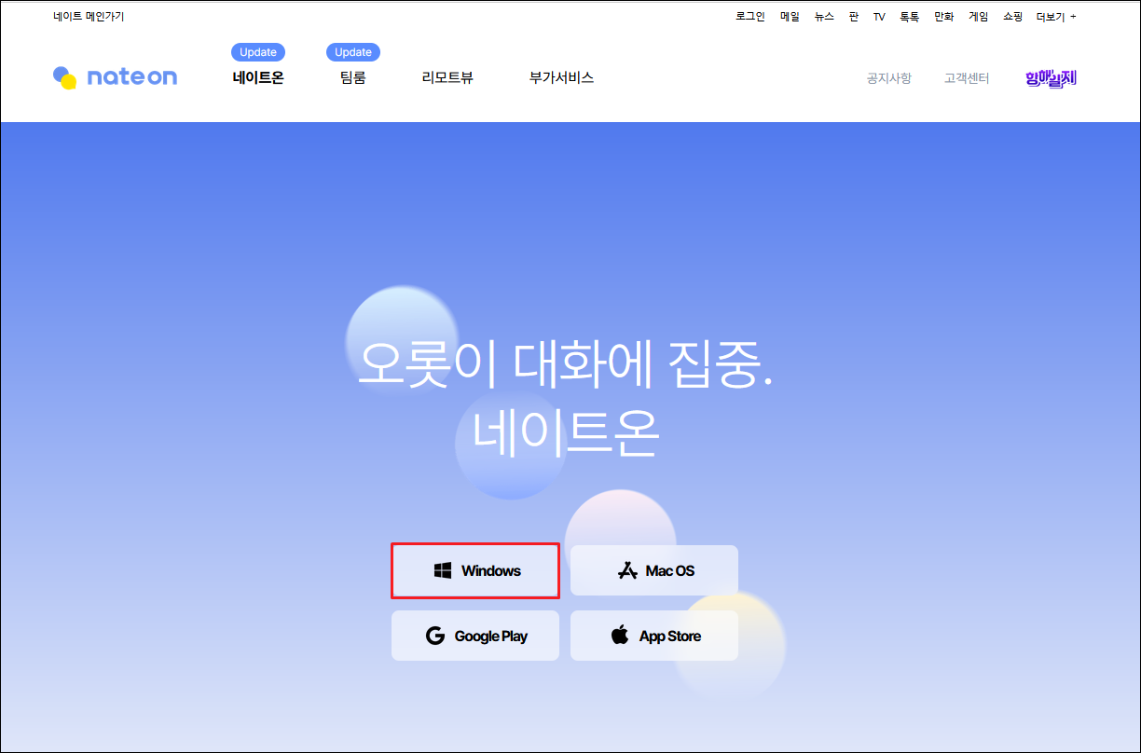Open the 쇼핑 link

click(x=1012, y=17)
